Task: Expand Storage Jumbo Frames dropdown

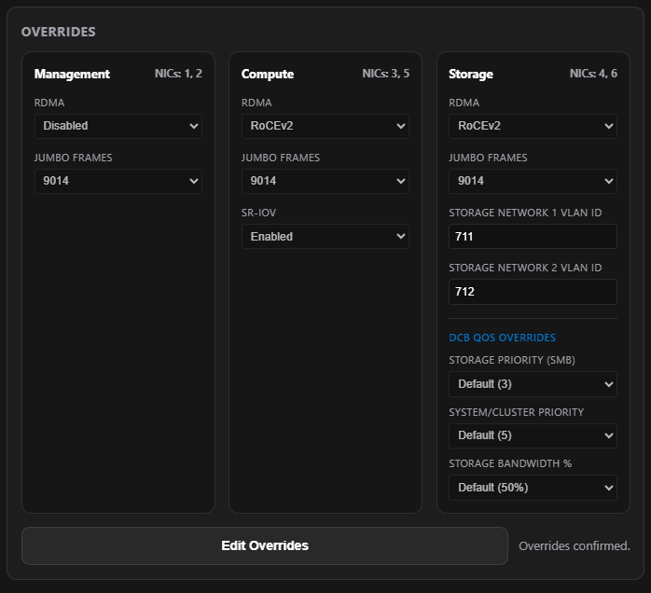Action: 533,181
